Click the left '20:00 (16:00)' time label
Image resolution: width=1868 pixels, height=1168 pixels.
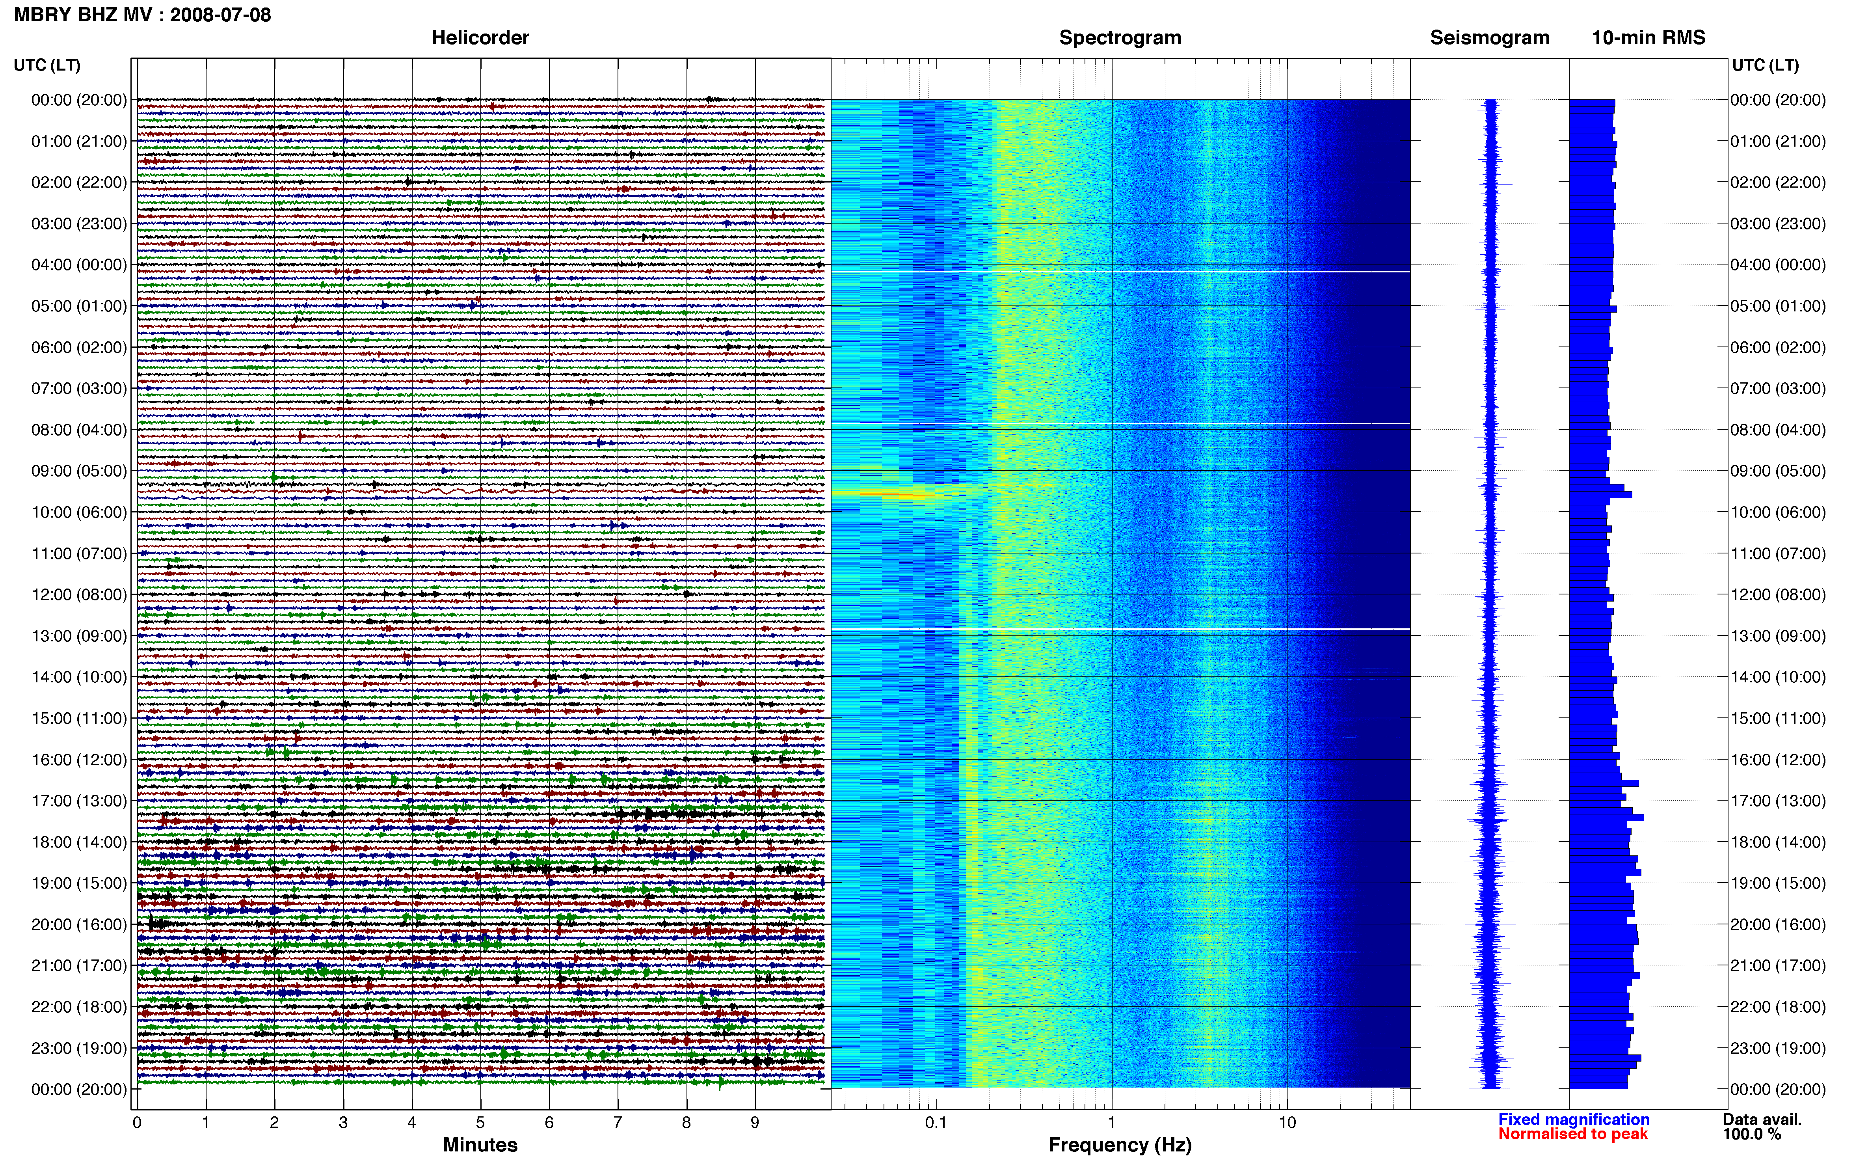tap(79, 924)
